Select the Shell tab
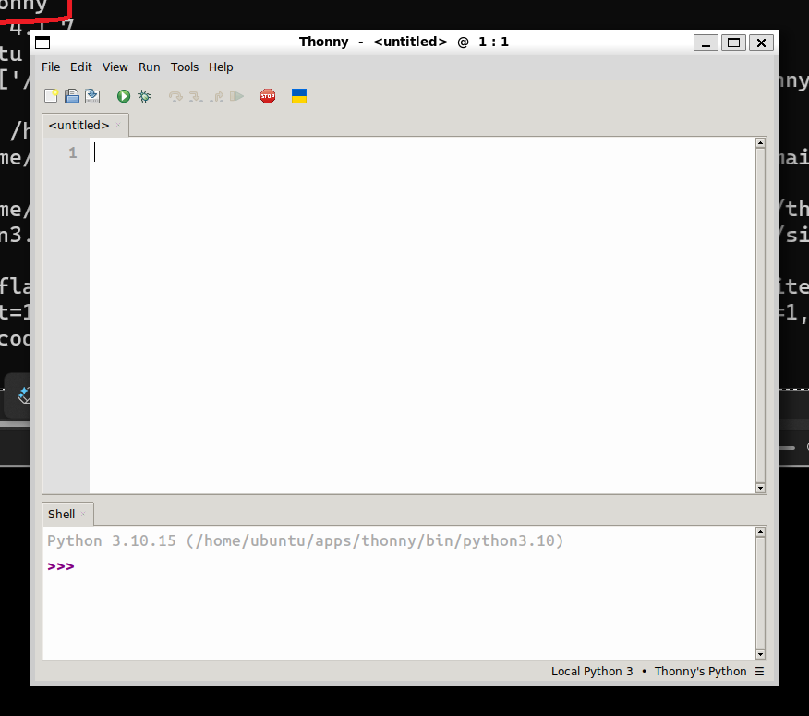Viewport: 809px width, 716px height. click(x=61, y=515)
